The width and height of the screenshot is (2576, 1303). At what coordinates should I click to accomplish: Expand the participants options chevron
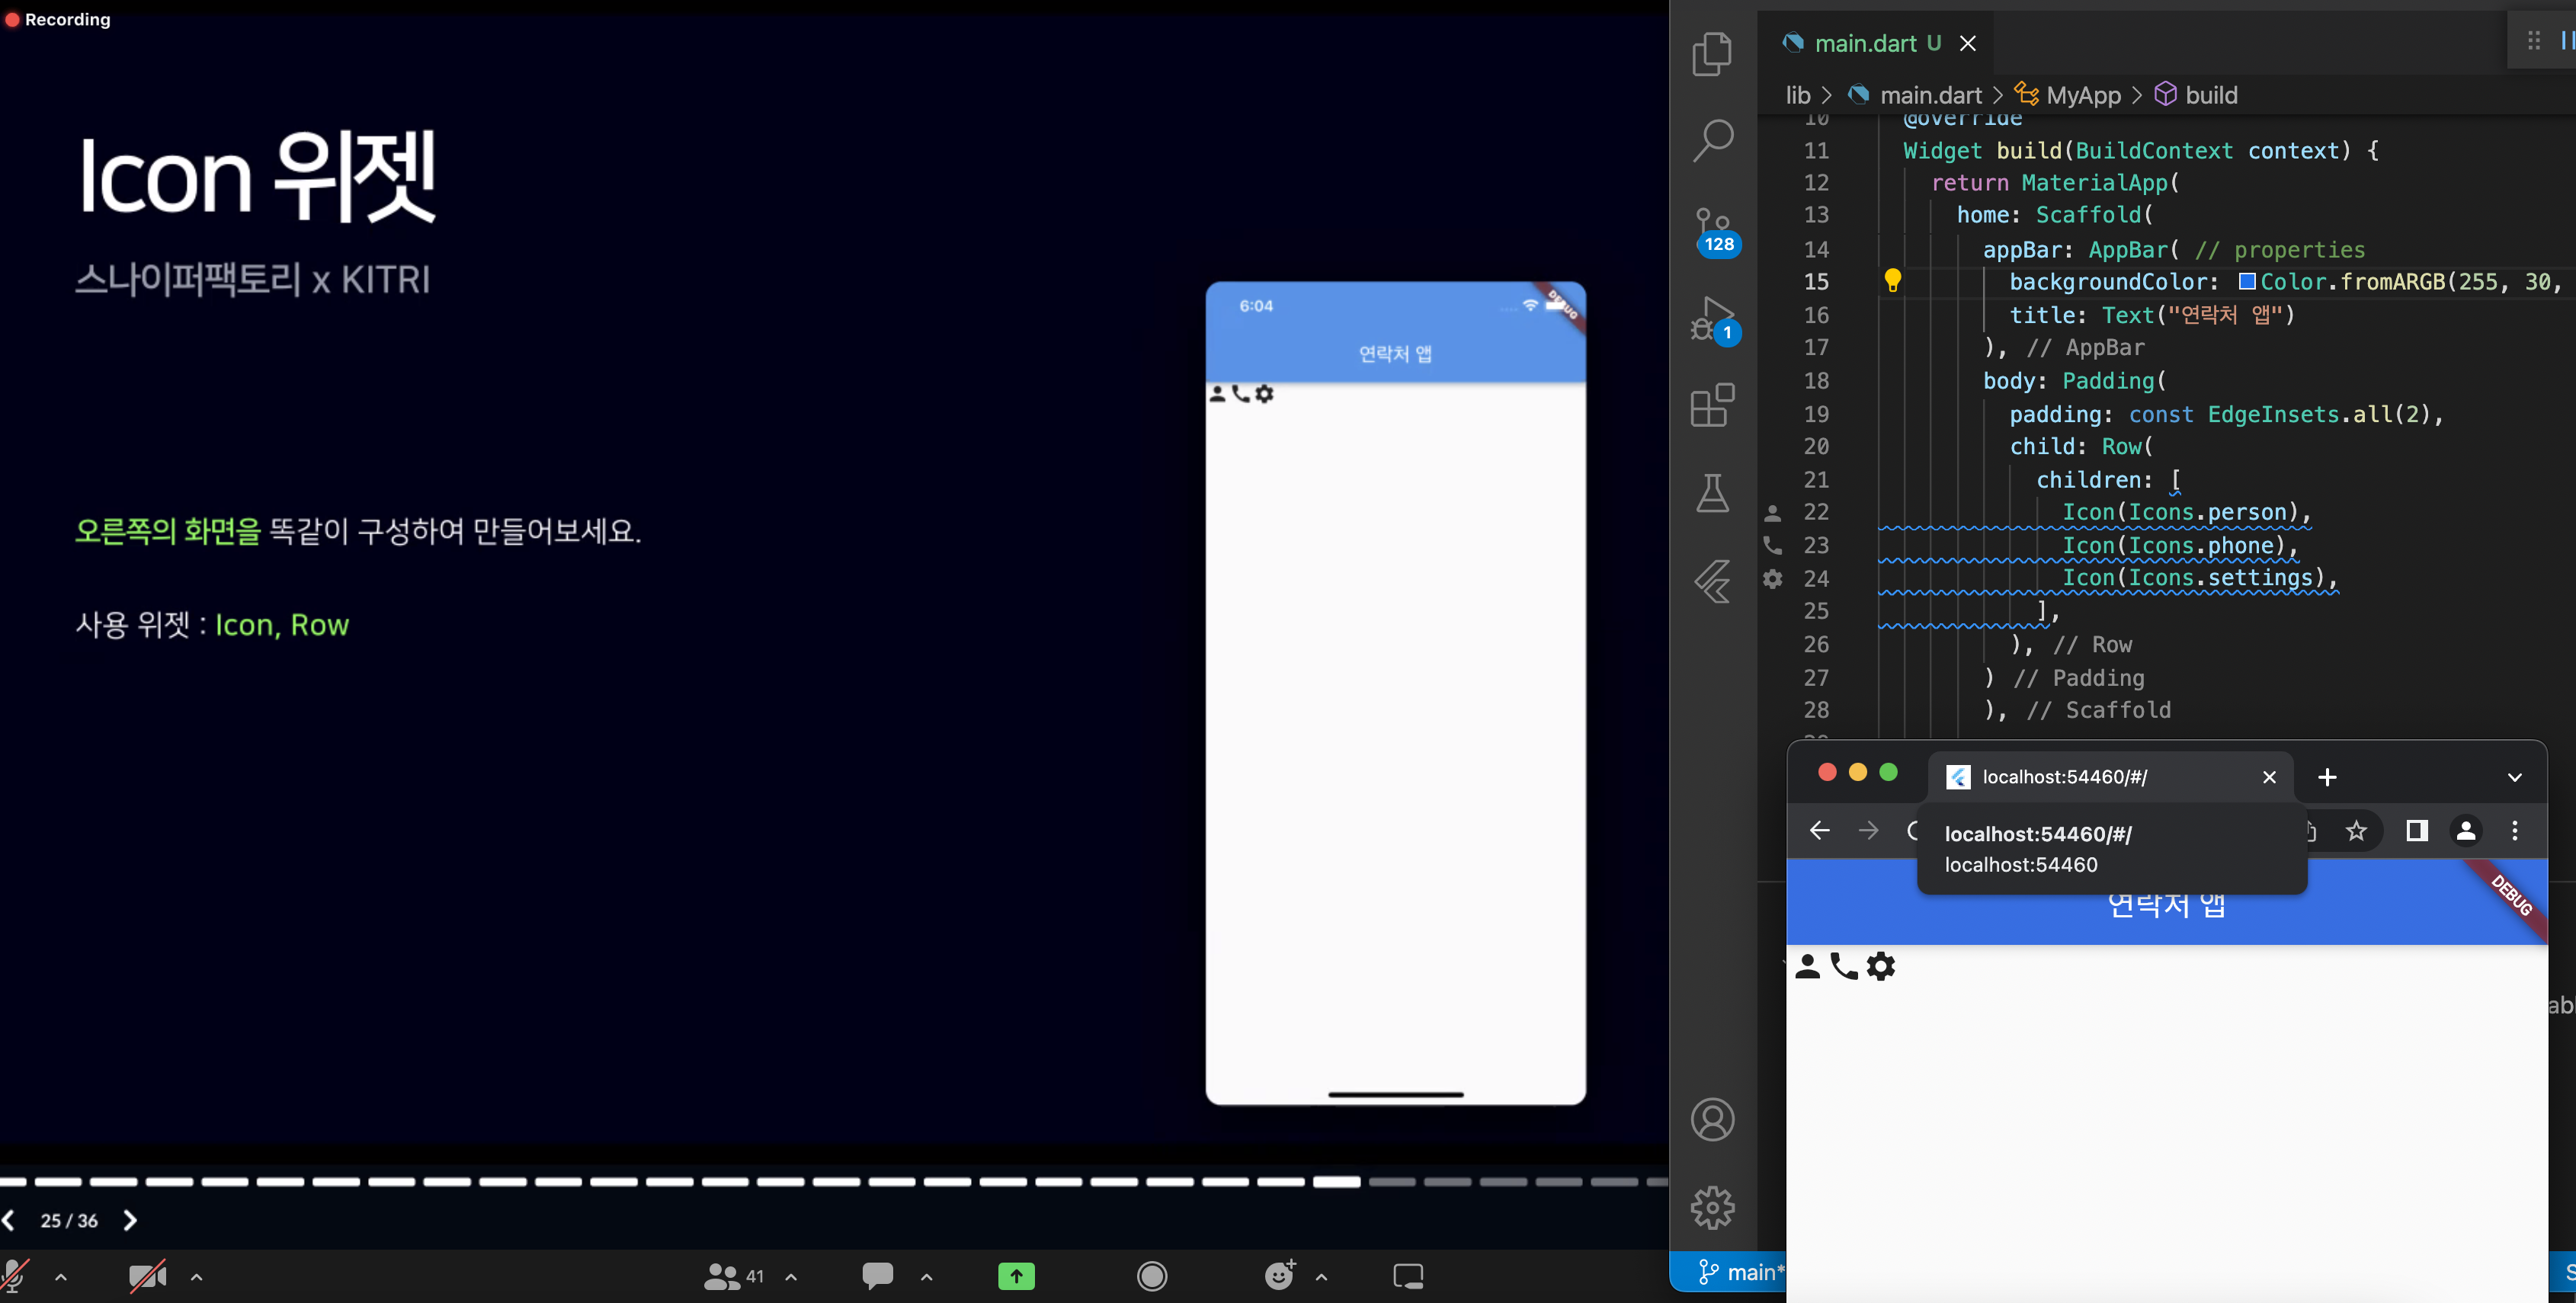[791, 1277]
